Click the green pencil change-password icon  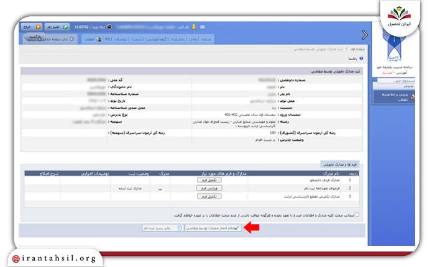pos(65,27)
